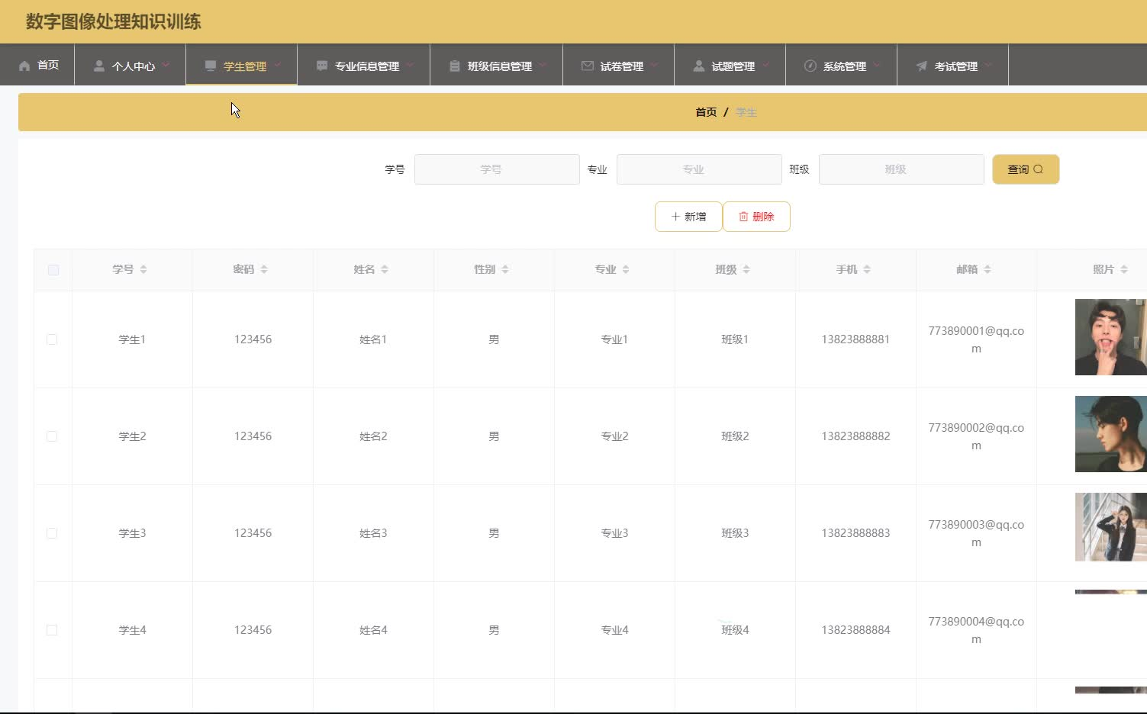Viewport: 1147px width, 714px height.
Task: Expand the 系统管理 dropdown arrow
Action: pyautogui.click(x=877, y=66)
